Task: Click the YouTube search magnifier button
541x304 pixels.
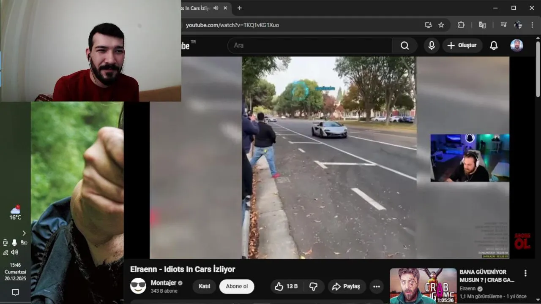Action: pyautogui.click(x=404, y=46)
